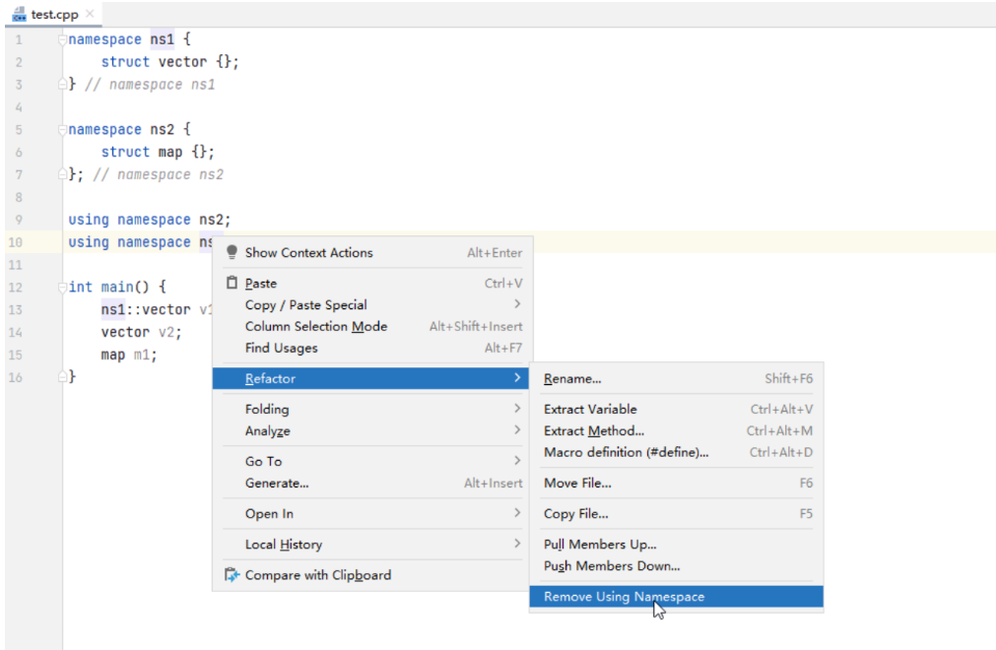
Task: Click the Compare with Clipboard icon
Action: pos(232,575)
